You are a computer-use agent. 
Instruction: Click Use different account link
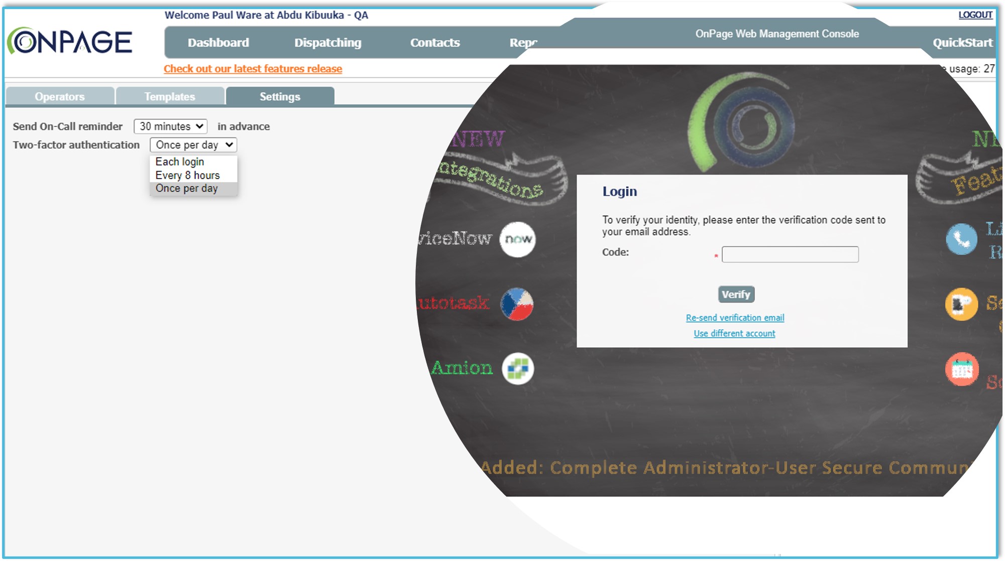click(734, 333)
